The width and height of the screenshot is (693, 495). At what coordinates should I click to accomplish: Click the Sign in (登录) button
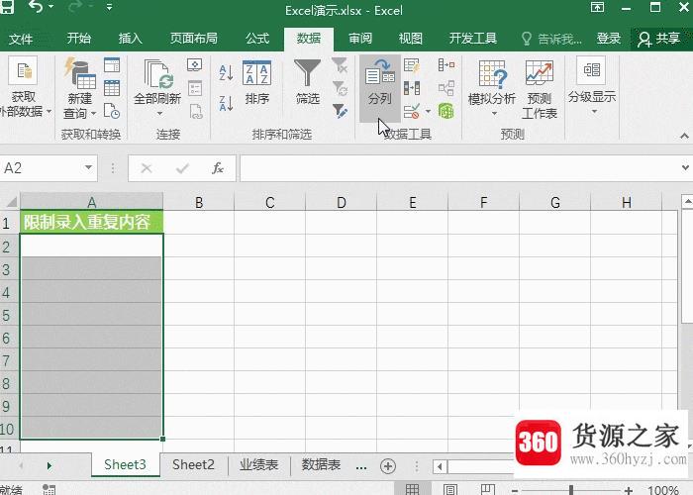(x=609, y=39)
